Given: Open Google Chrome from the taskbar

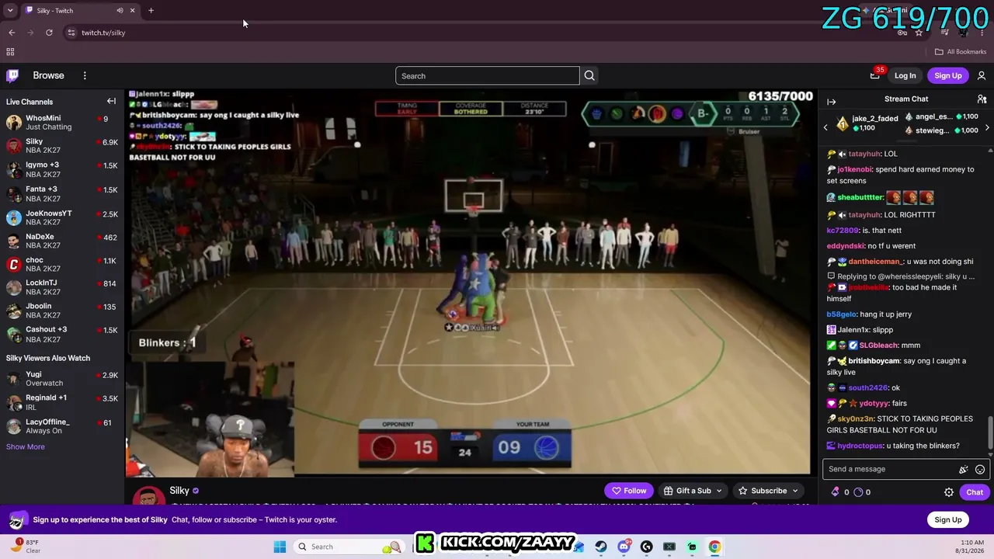Looking at the screenshot, I should [714, 547].
